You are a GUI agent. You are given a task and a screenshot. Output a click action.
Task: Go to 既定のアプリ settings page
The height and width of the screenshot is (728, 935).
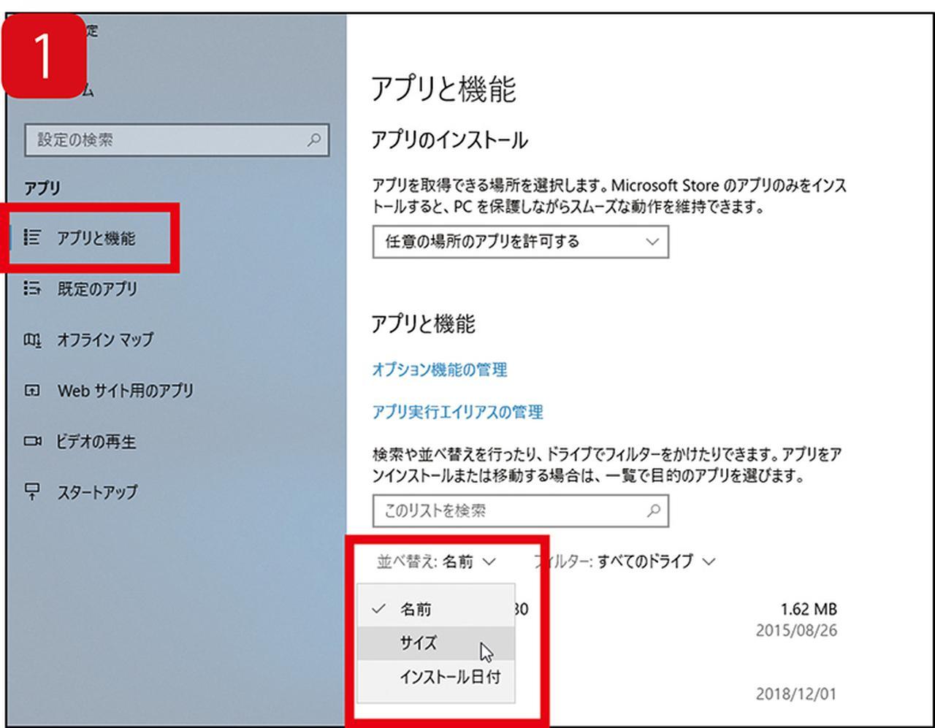pyautogui.click(x=97, y=288)
